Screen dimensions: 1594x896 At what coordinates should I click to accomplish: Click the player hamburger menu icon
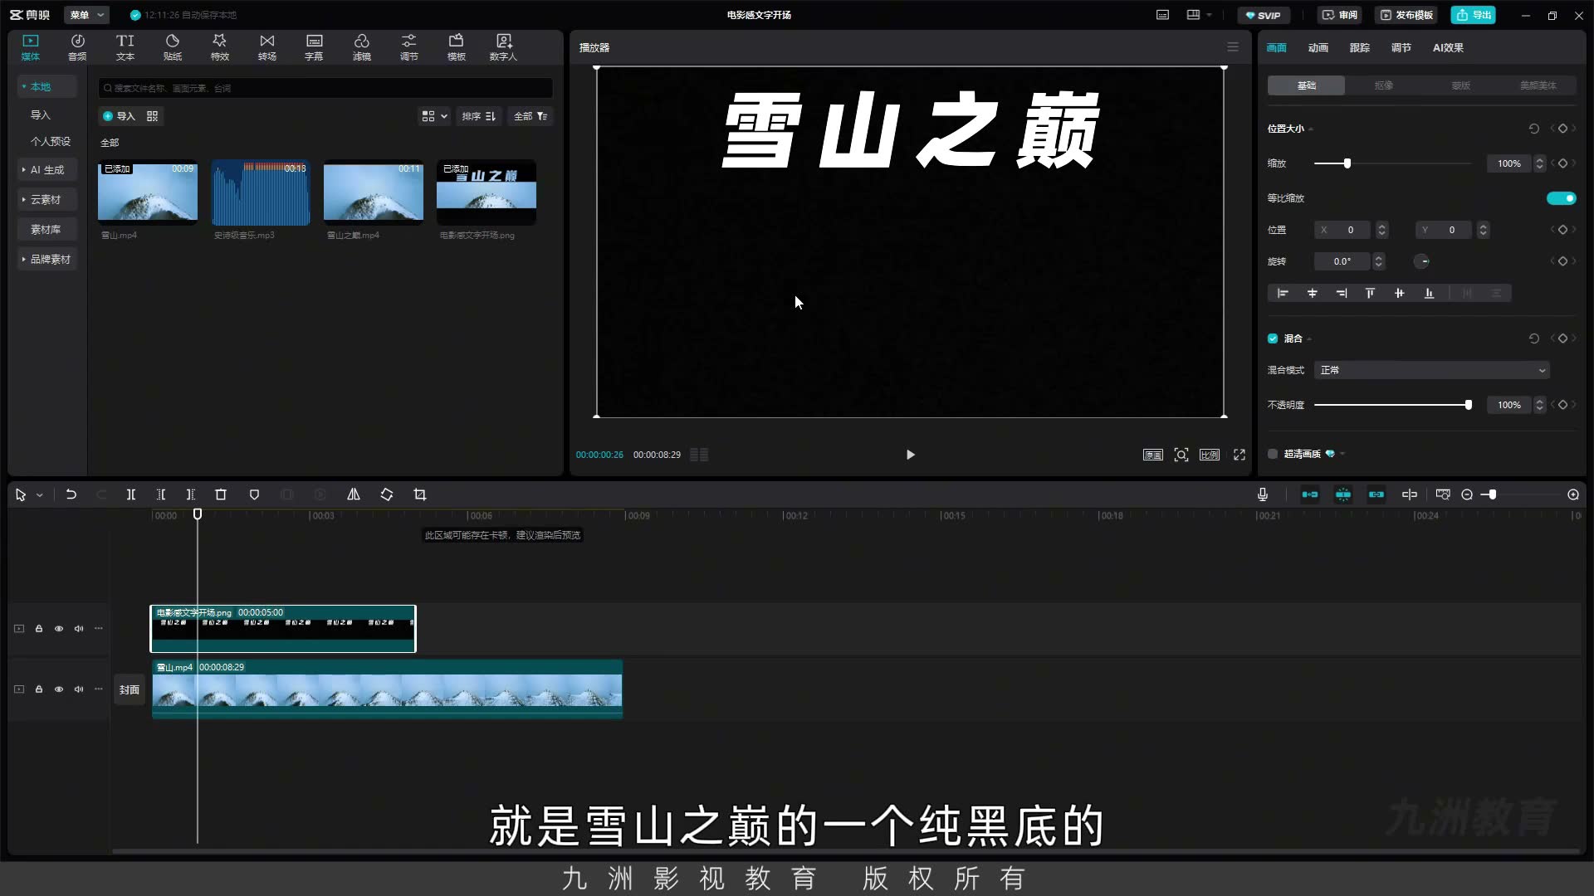pyautogui.click(x=1233, y=47)
